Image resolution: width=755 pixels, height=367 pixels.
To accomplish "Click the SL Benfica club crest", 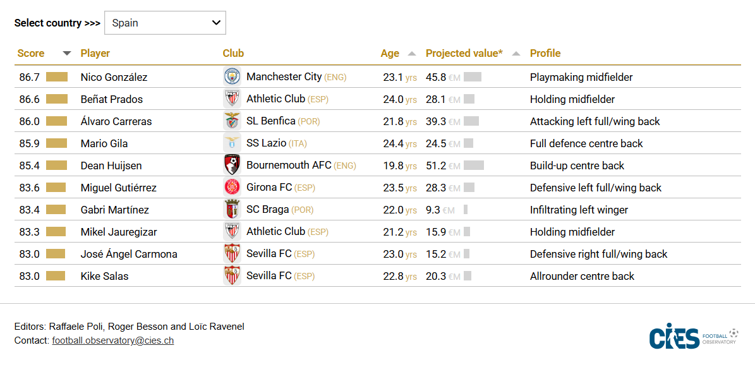I will click(x=233, y=121).
